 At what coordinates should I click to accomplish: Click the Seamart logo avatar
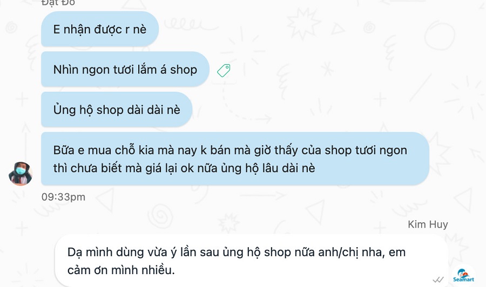[463, 275]
